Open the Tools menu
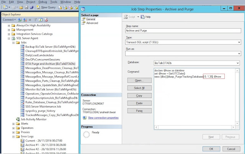This screenshot has width=245, height=154. (x=54, y=2)
